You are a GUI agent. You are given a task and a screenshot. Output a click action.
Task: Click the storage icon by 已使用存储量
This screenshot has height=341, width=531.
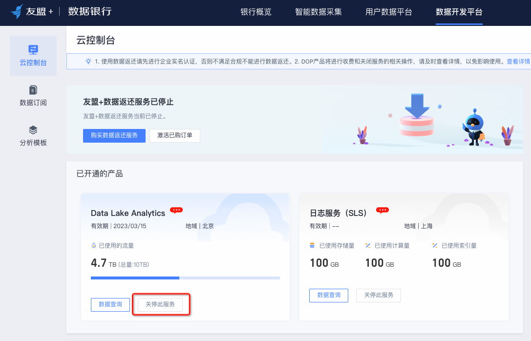pyautogui.click(x=312, y=245)
